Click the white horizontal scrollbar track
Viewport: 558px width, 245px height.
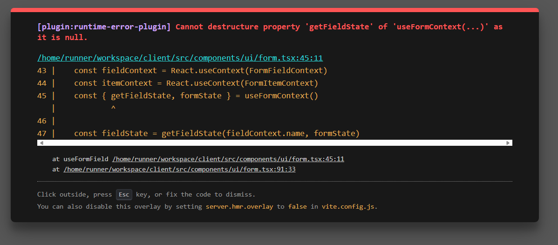(275, 143)
